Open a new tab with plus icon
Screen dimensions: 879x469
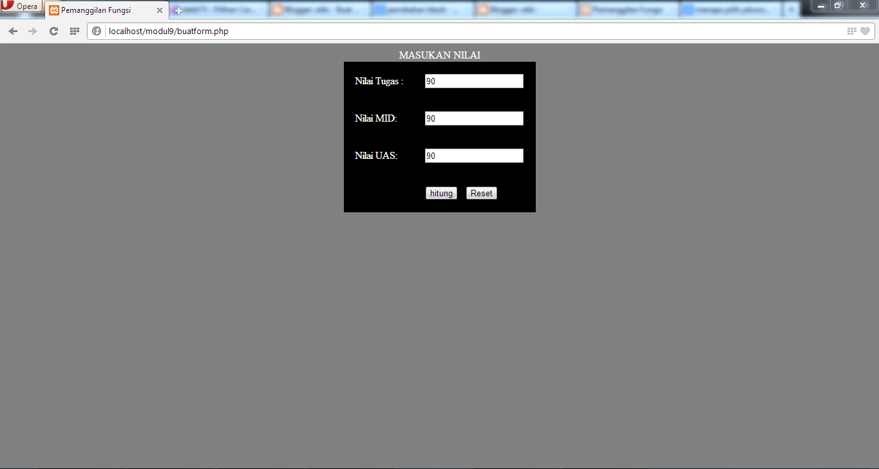(178, 10)
